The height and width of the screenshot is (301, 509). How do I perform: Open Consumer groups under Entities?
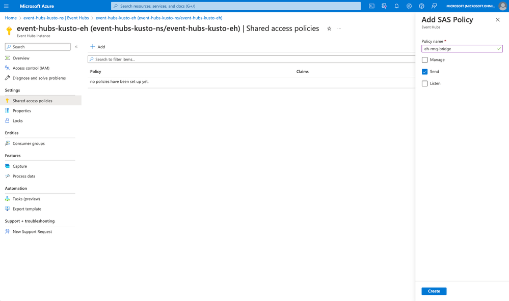[29, 143]
